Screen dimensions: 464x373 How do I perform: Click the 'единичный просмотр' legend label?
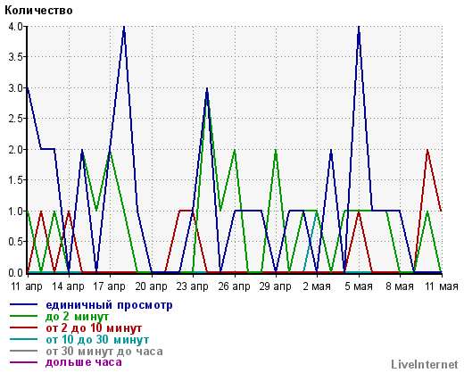pyautogui.click(x=109, y=305)
